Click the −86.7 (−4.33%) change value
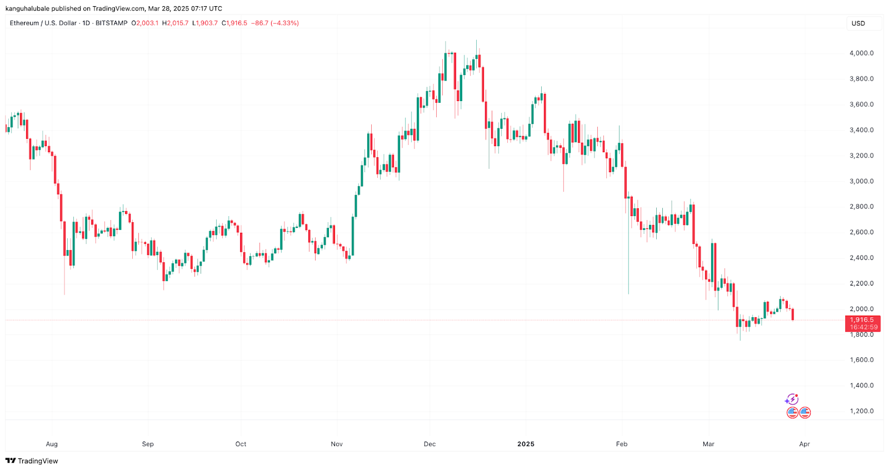The image size is (889, 470). click(275, 23)
